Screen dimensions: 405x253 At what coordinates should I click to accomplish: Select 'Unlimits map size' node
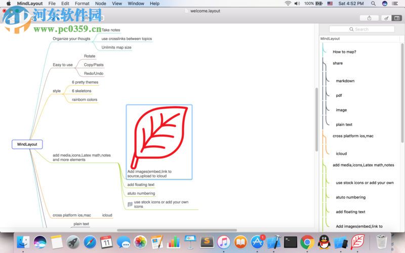pos(116,48)
